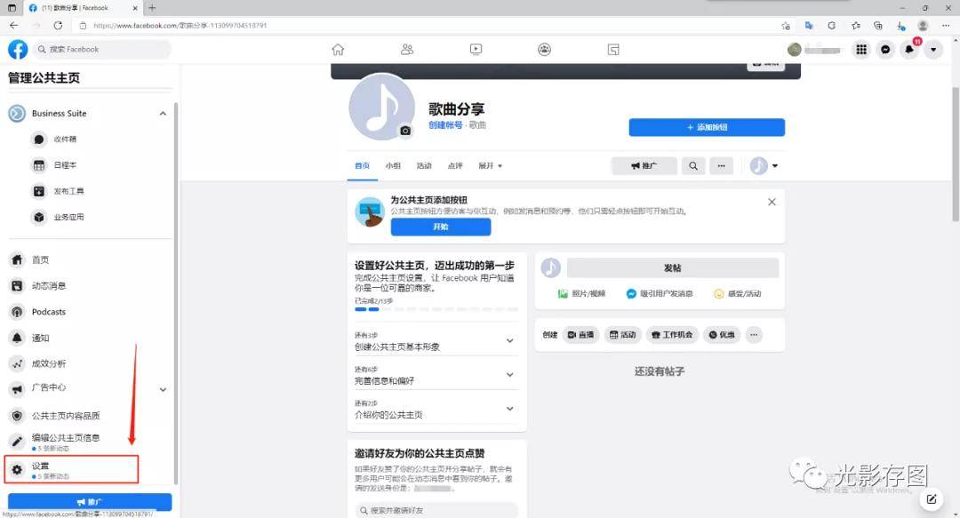Open Messenger icon in header
This screenshot has width=960, height=518.
[x=885, y=50]
